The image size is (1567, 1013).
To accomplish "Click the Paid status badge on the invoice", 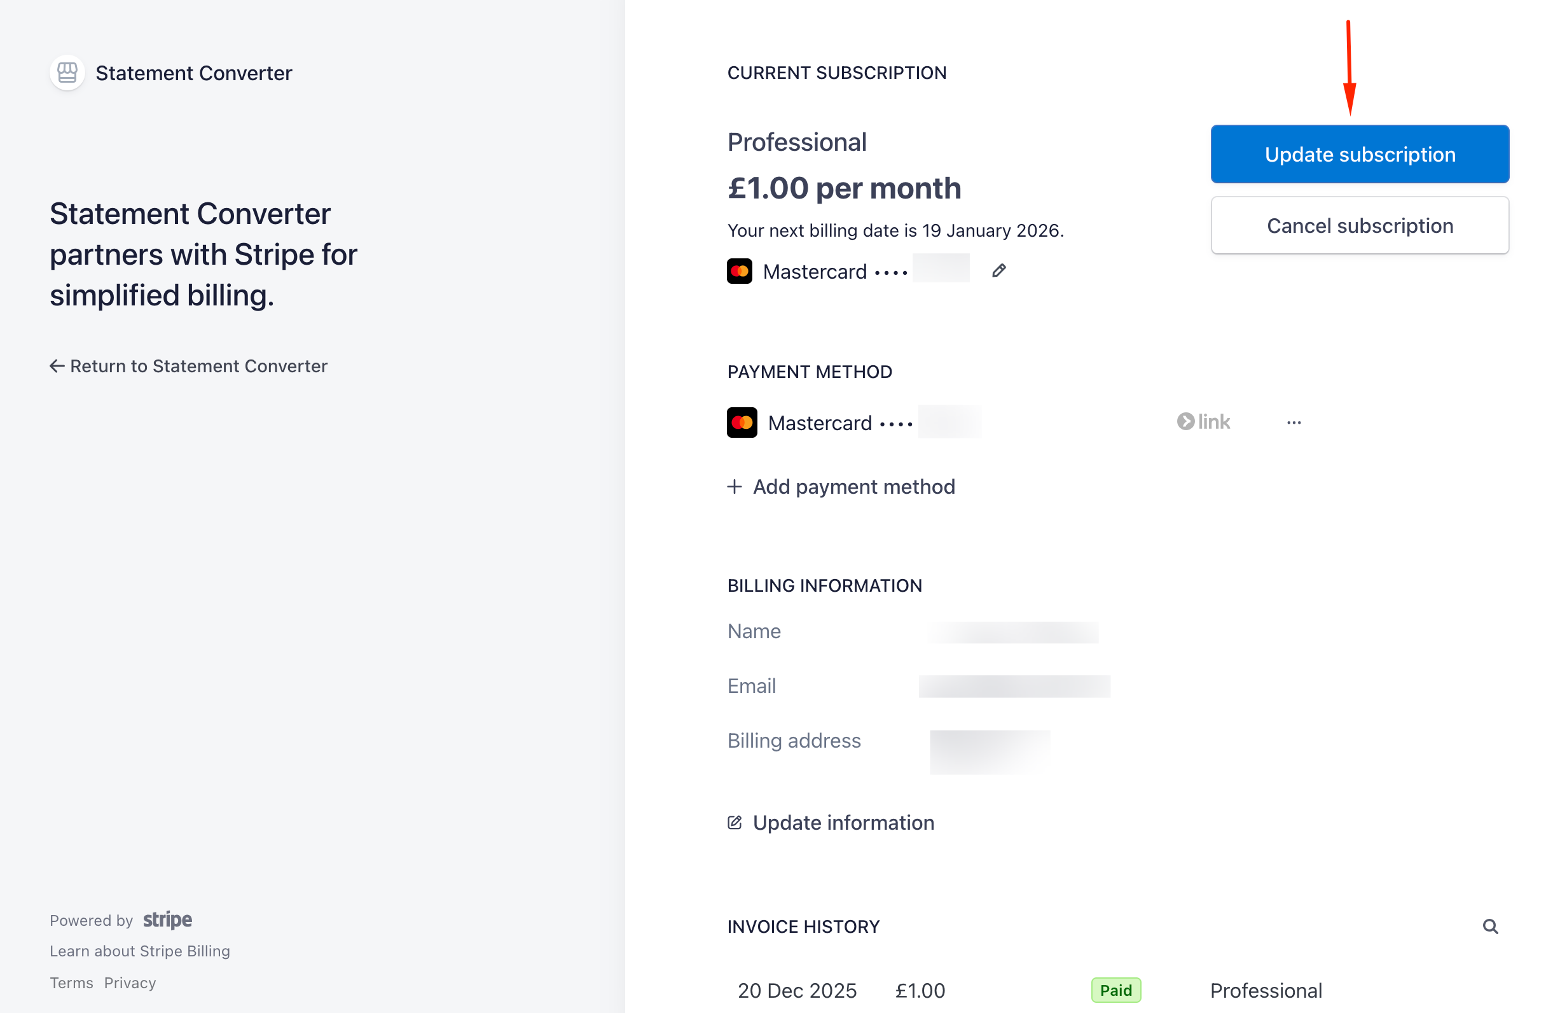I will [1116, 990].
